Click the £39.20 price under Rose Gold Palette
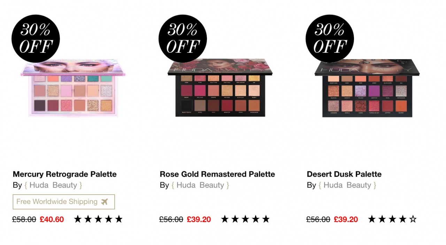Image resolution: width=446 pixels, height=245 pixels. coord(199,219)
